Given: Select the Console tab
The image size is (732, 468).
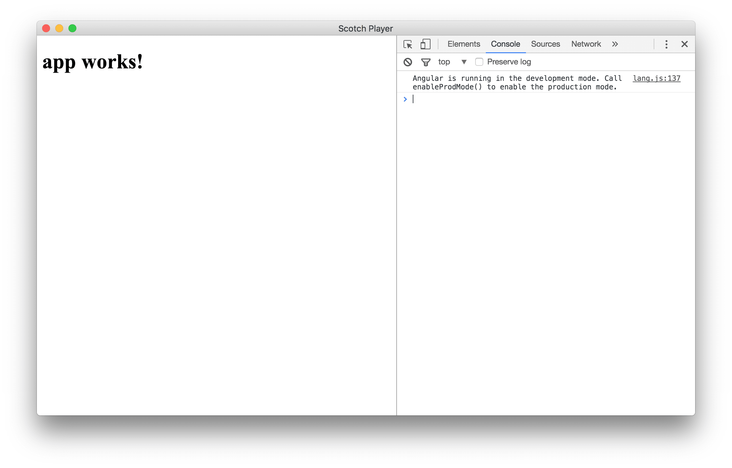Looking at the screenshot, I should [505, 44].
